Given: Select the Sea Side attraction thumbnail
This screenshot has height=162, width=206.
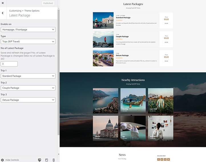Looking at the screenshot, I should (105, 101).
